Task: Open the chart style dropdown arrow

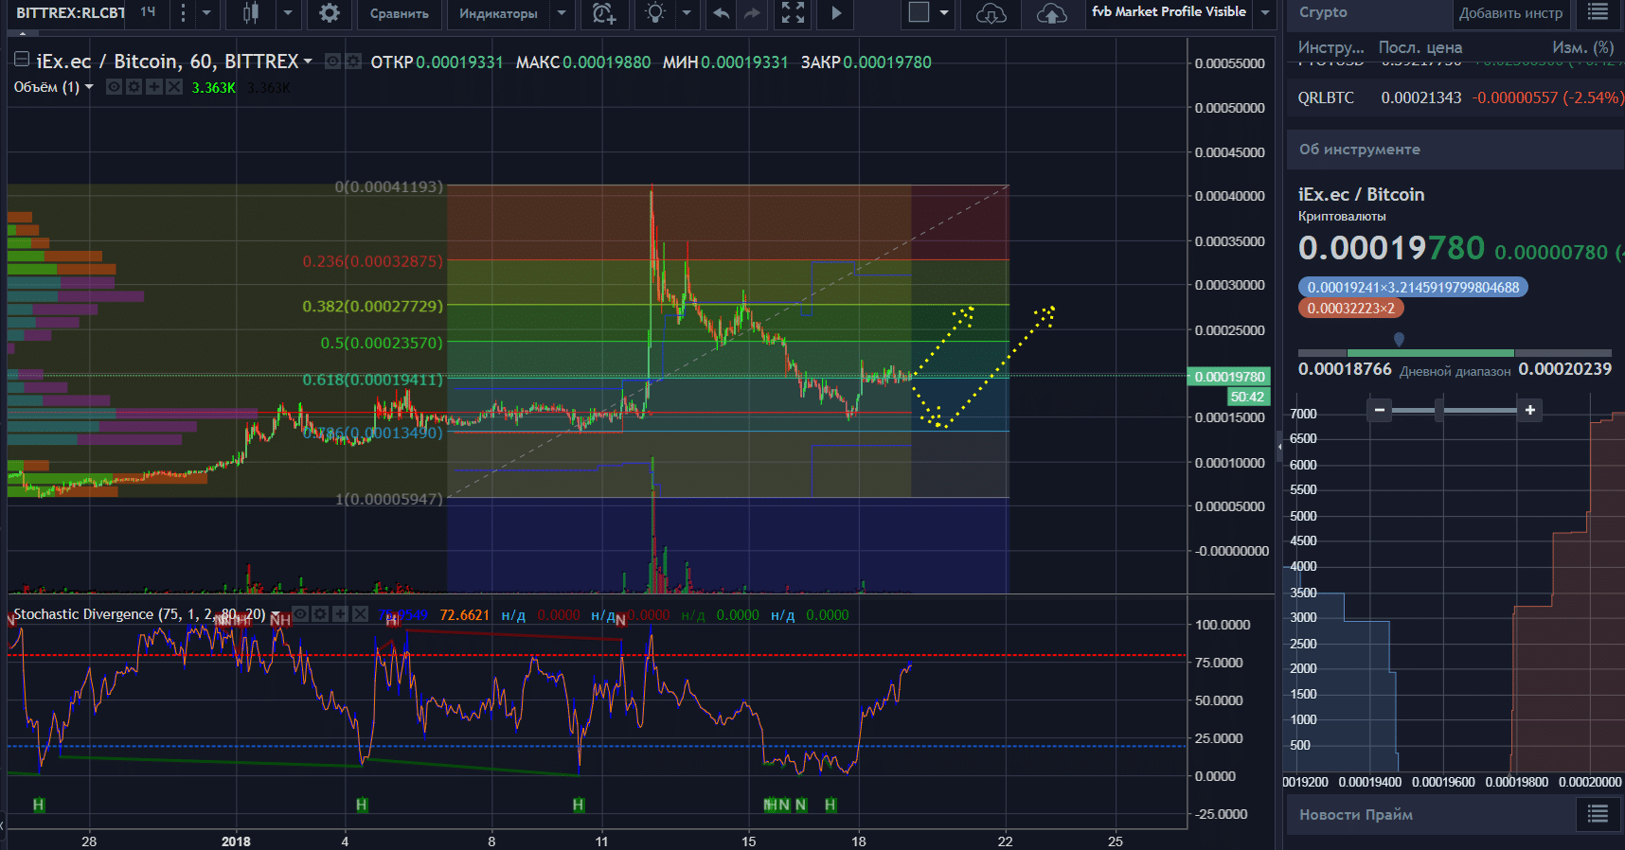Action: [288, 13]
